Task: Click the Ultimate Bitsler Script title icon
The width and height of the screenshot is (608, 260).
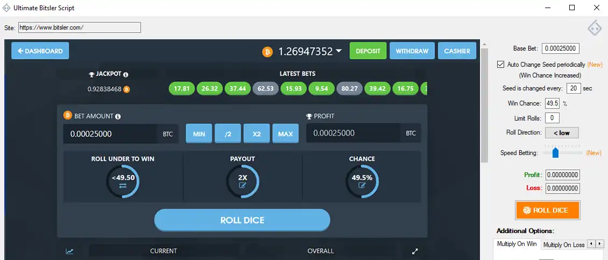Action: click(6, 8)
